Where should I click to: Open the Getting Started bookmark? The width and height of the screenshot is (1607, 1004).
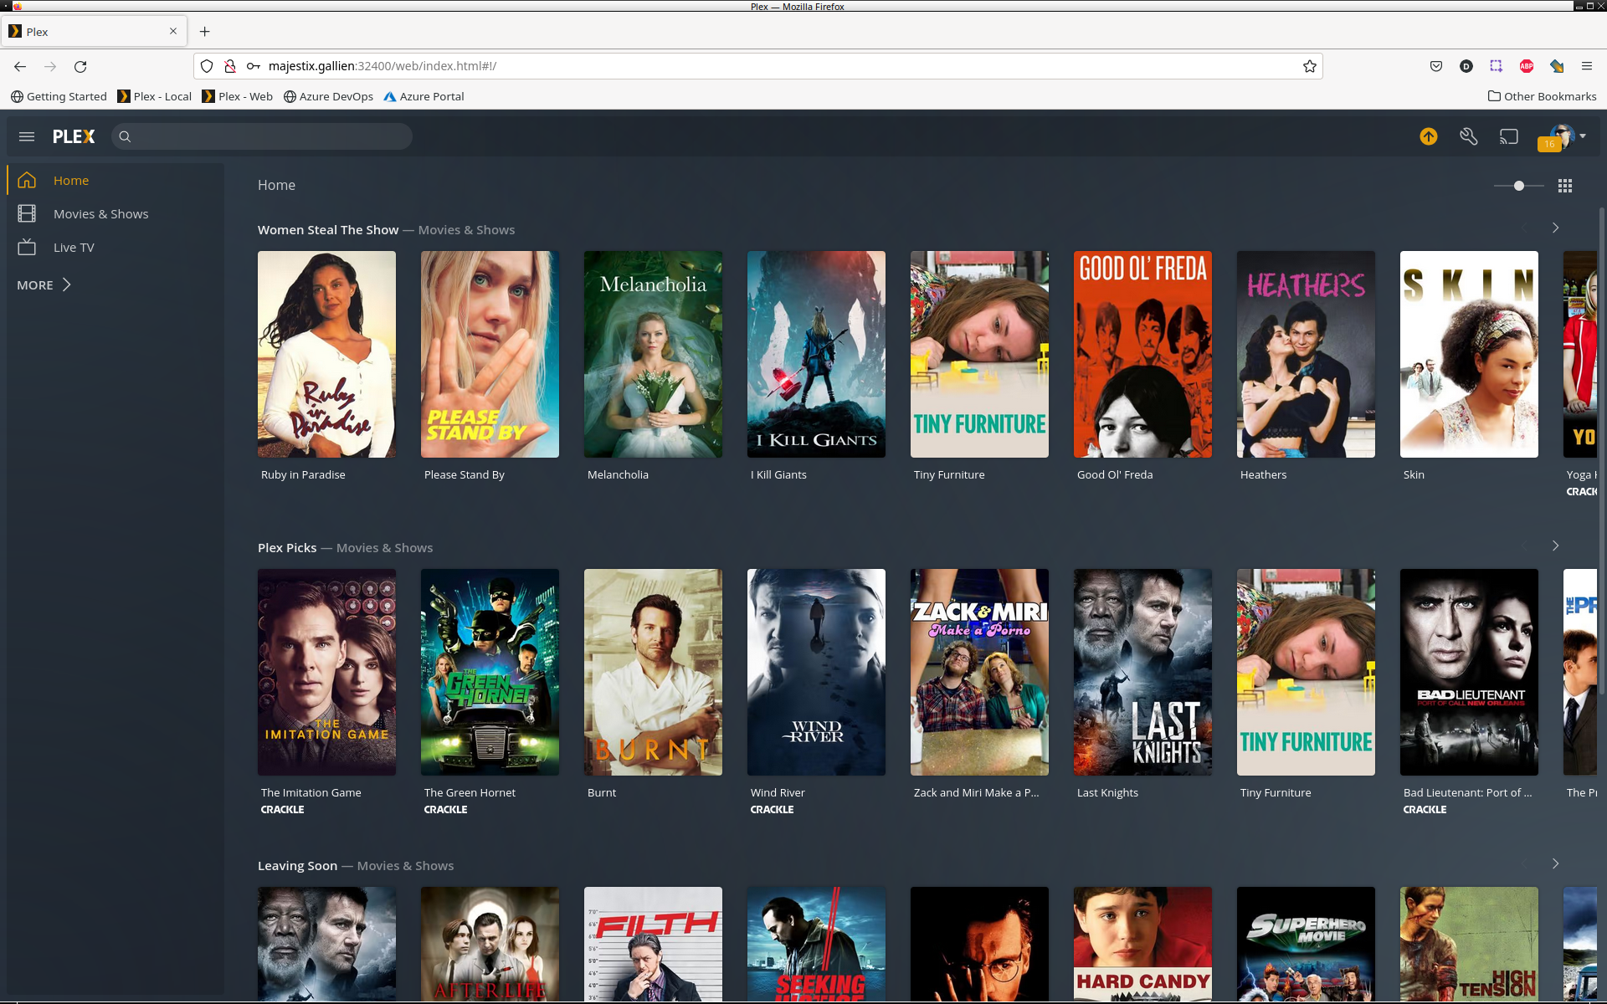59,96
